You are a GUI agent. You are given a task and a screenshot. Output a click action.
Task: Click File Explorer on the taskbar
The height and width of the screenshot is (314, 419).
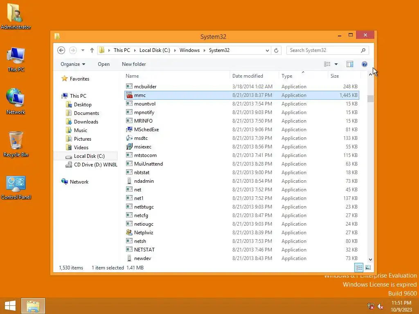(x=33, y=306)
